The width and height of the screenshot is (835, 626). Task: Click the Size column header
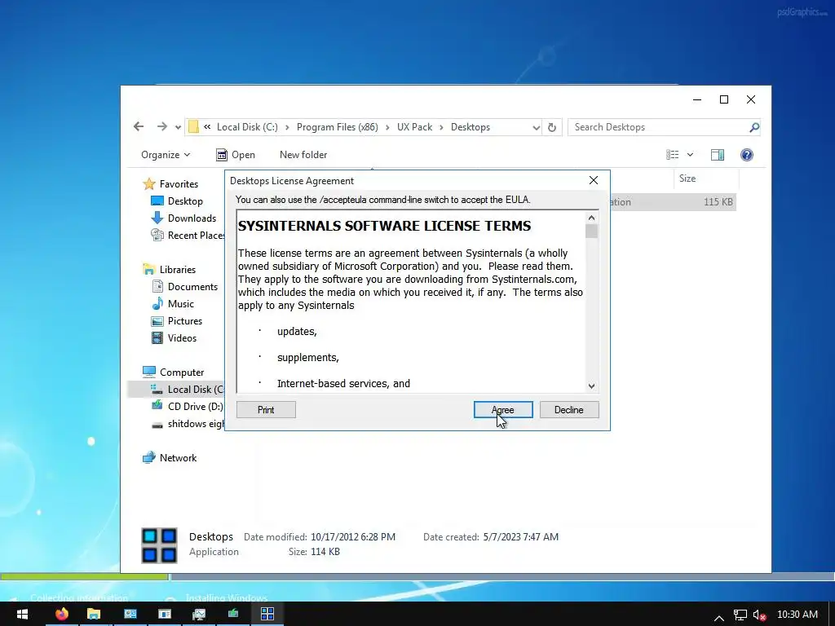click(706, 179)
